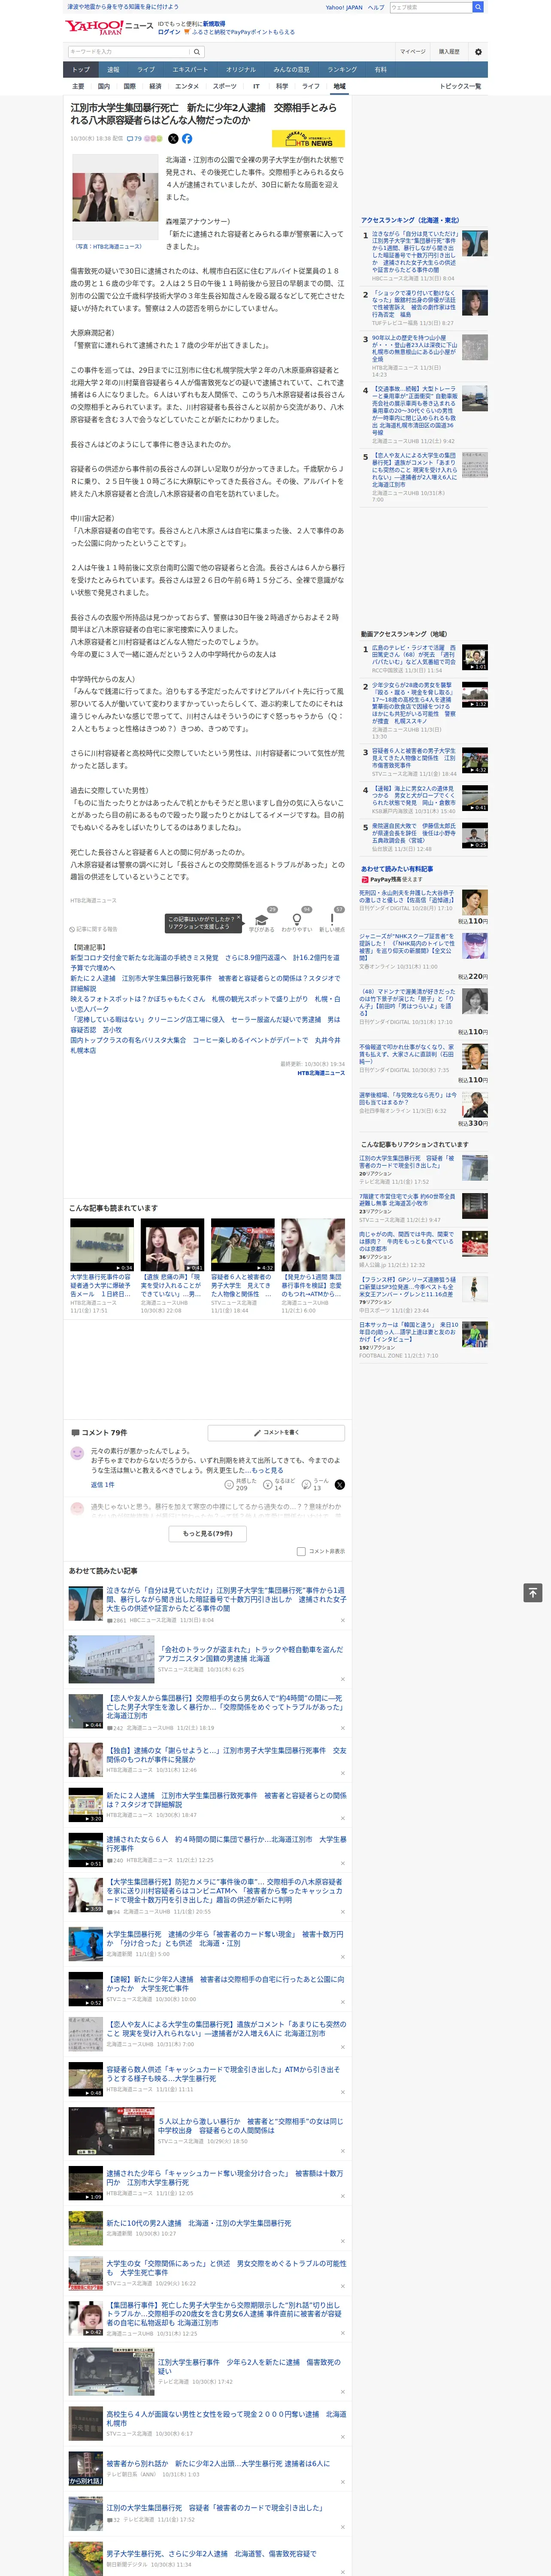Open 【独自】逮捕の女「謝らせようと…」 article
The image size is (551, 2576).
[226, 1755]
